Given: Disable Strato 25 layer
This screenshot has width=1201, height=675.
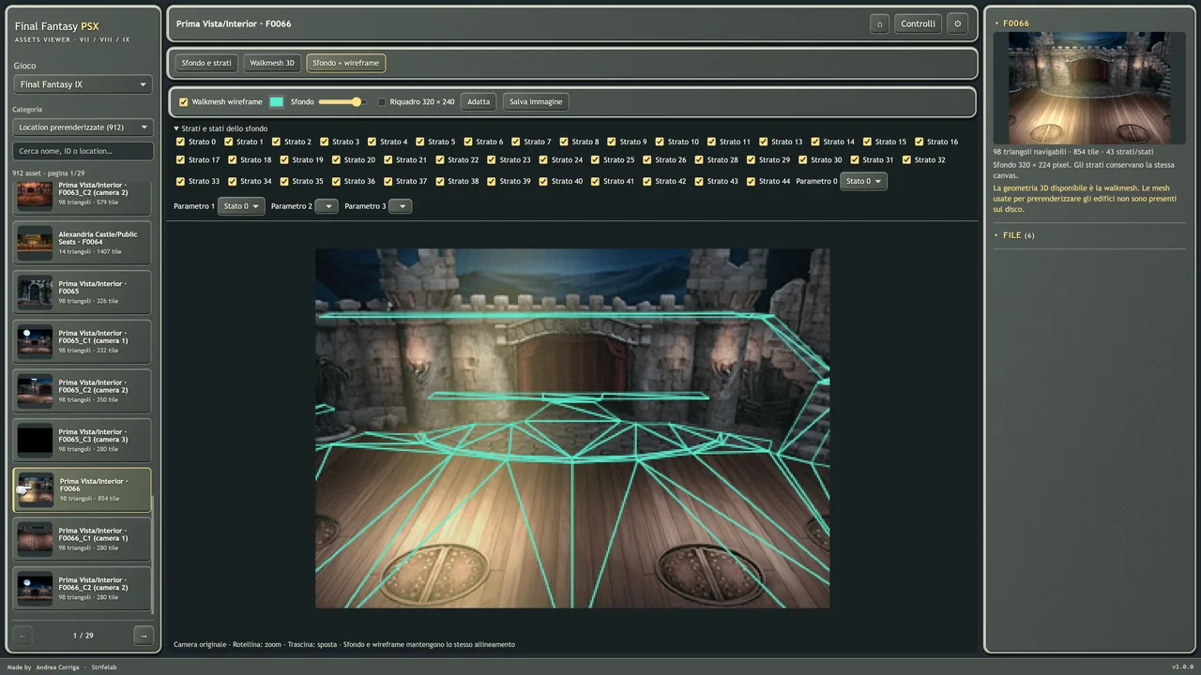Looking at the screenshot, I should pyautogui.click(x=596, y=160).
